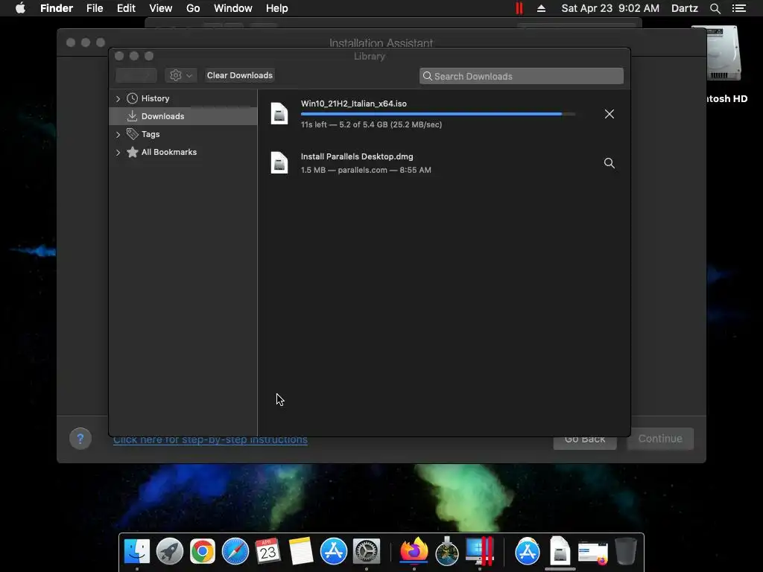Cancel the Win10 ISO download

click(x=610, y=114)
